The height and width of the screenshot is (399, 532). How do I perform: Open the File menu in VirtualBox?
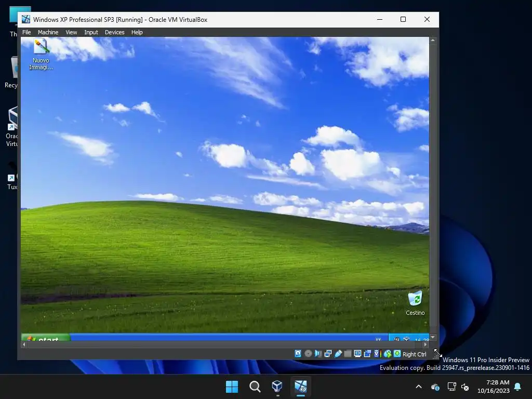[26, 32]
